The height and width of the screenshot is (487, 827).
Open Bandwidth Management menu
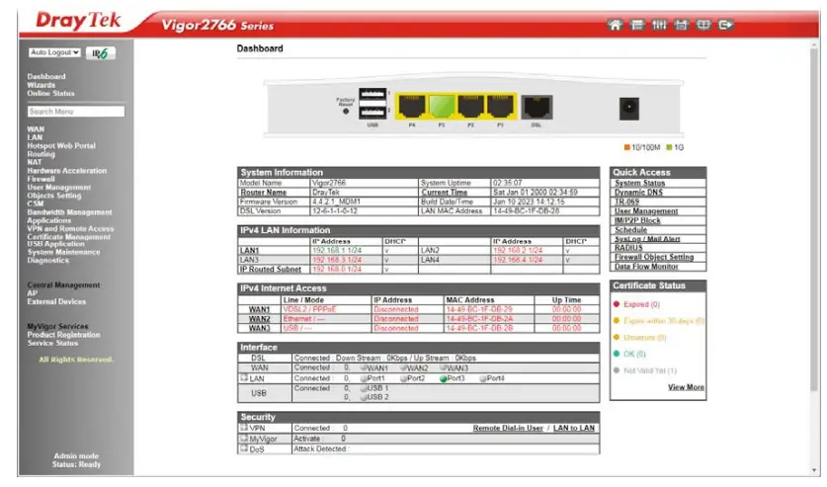(x=69, y=212)
